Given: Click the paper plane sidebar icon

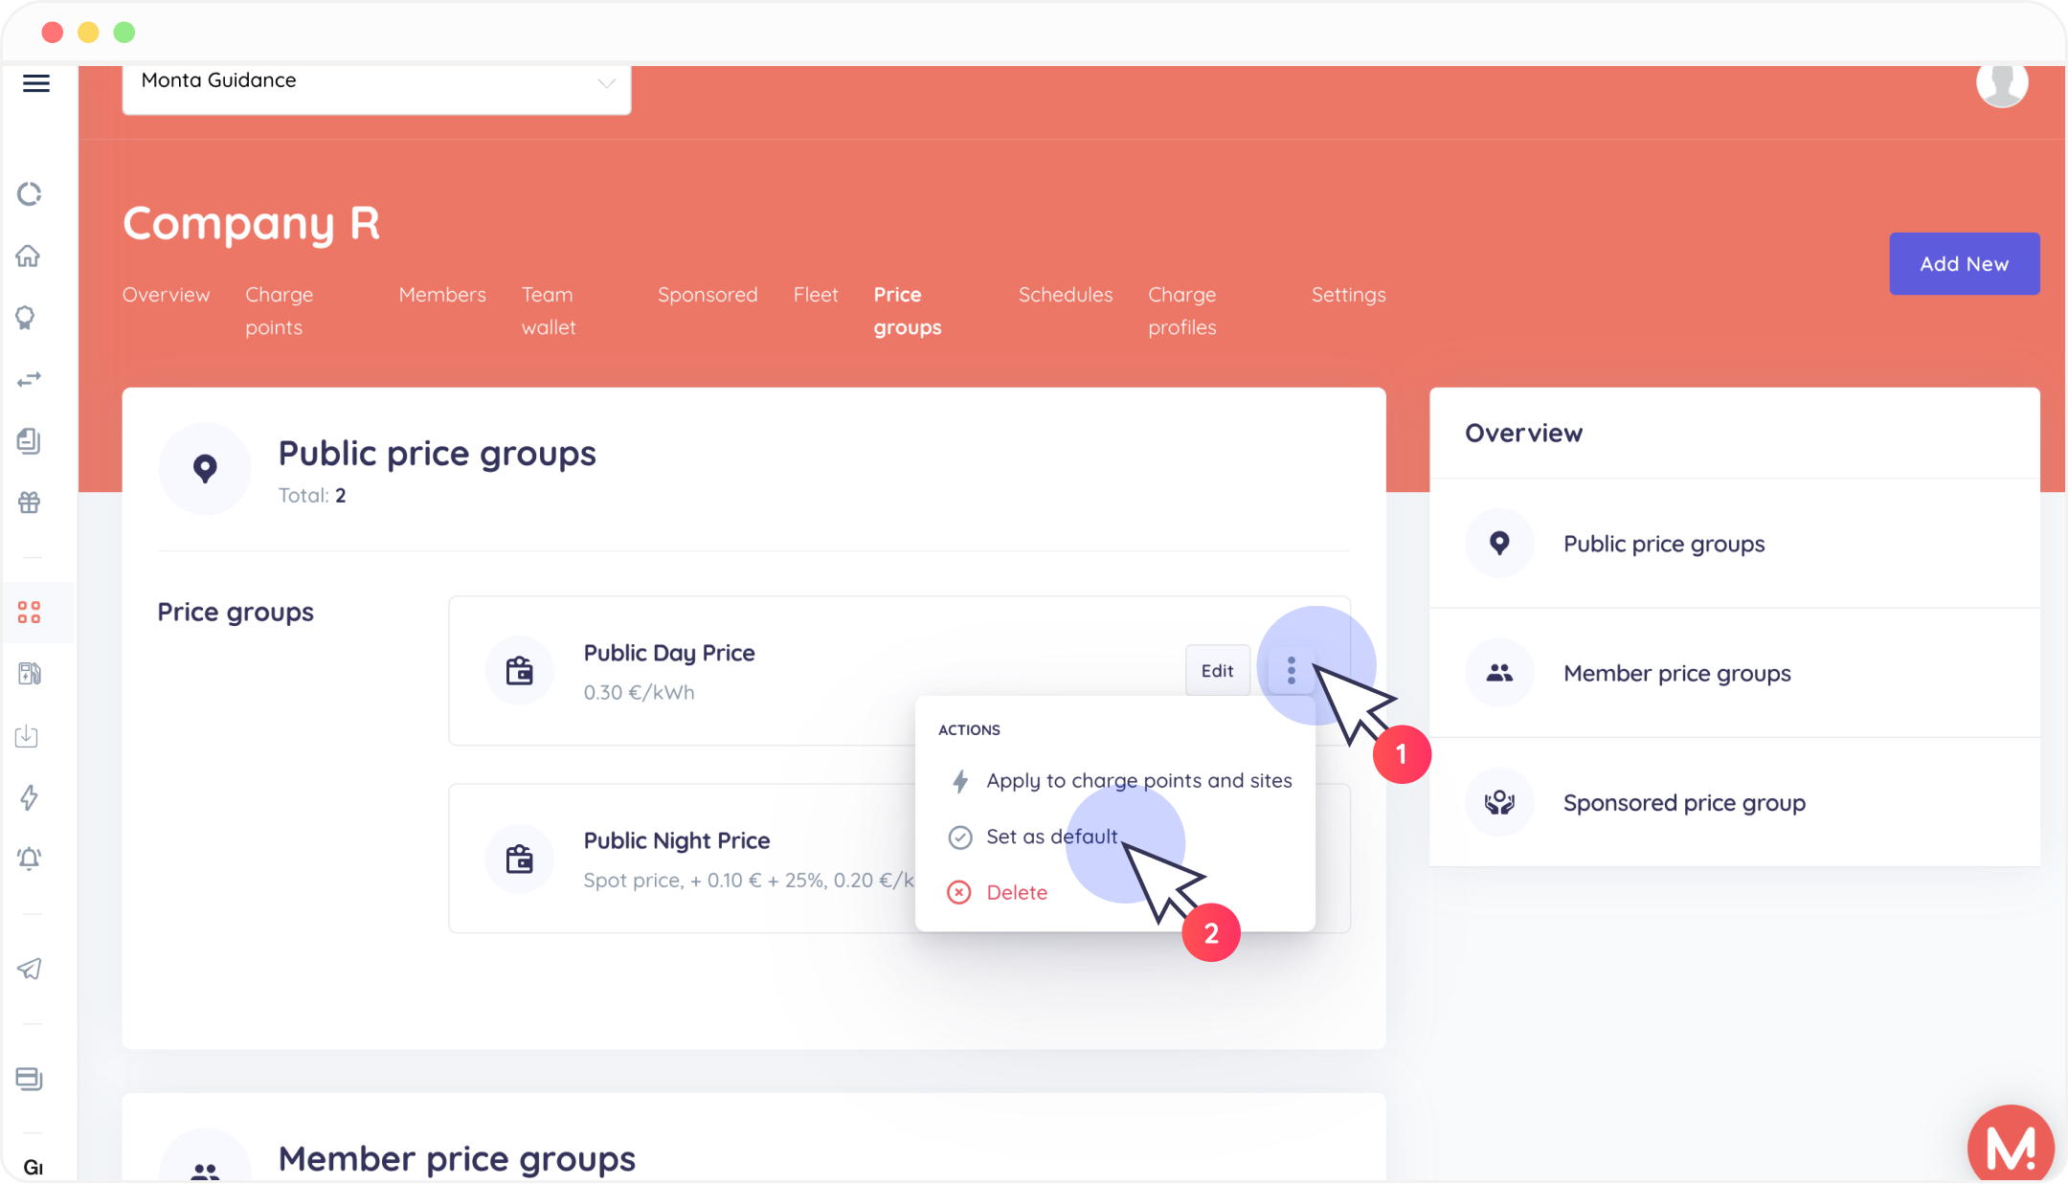Looking at the screenshot, I should click(29, 969).
